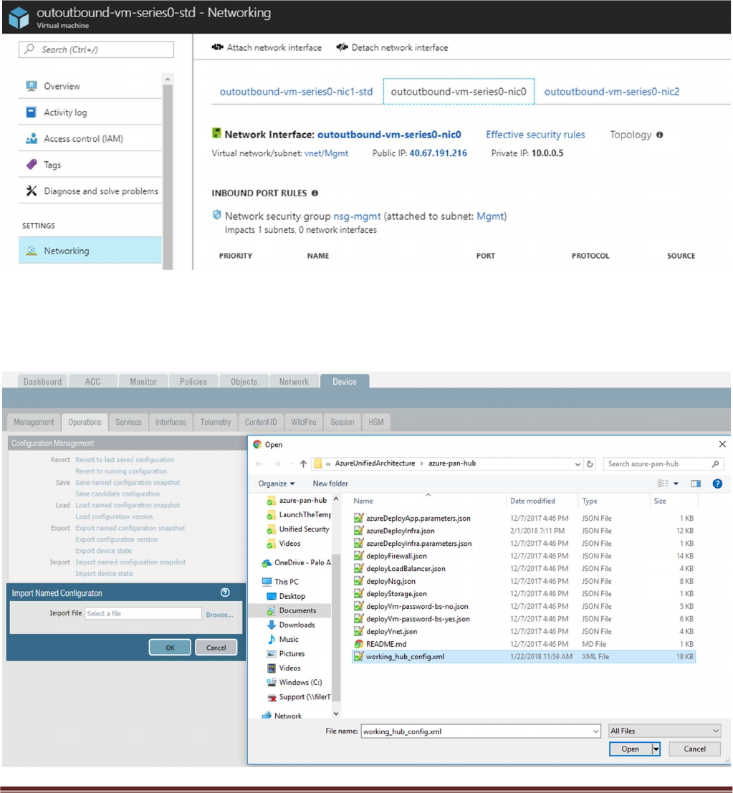Open help in Import Named Configuration dialog
This screenshot has width=733, height=793.
click(225, 592)
